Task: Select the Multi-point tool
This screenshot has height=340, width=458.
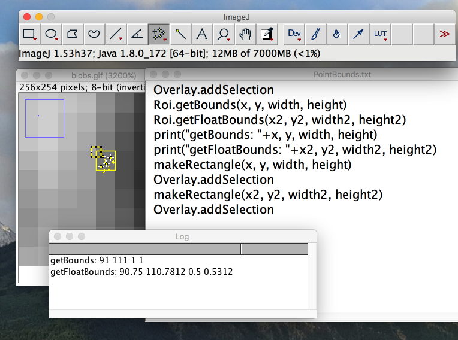Action: [158, 34]
